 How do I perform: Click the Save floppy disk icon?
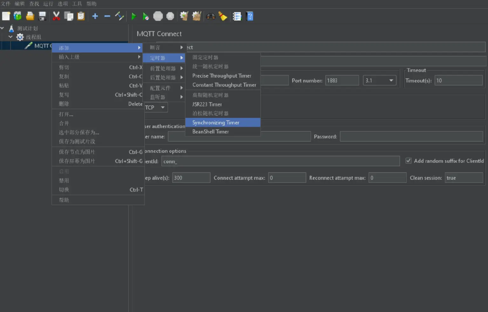[42, 16]
